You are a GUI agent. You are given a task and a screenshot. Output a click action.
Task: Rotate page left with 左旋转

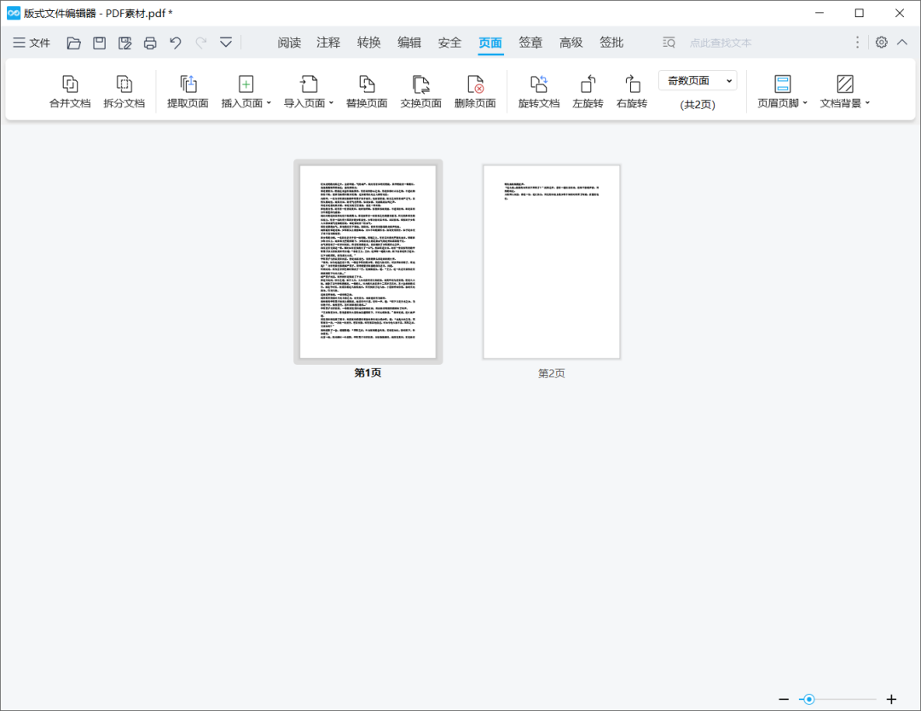coord(588,84)
